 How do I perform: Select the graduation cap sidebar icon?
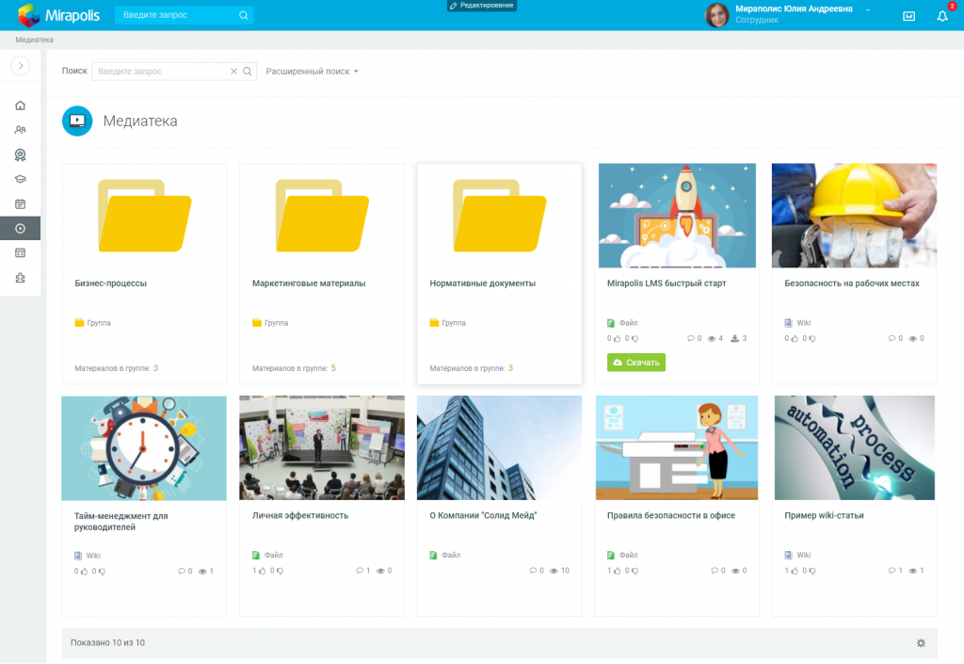[x=20, y=179]
